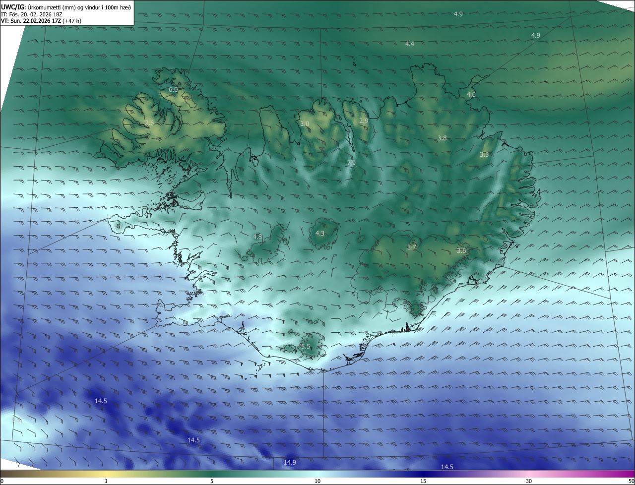Click the color scale tick label 10
Image resolution: width=635 pixels, height=485 pixels.
(x=317, y=481)
